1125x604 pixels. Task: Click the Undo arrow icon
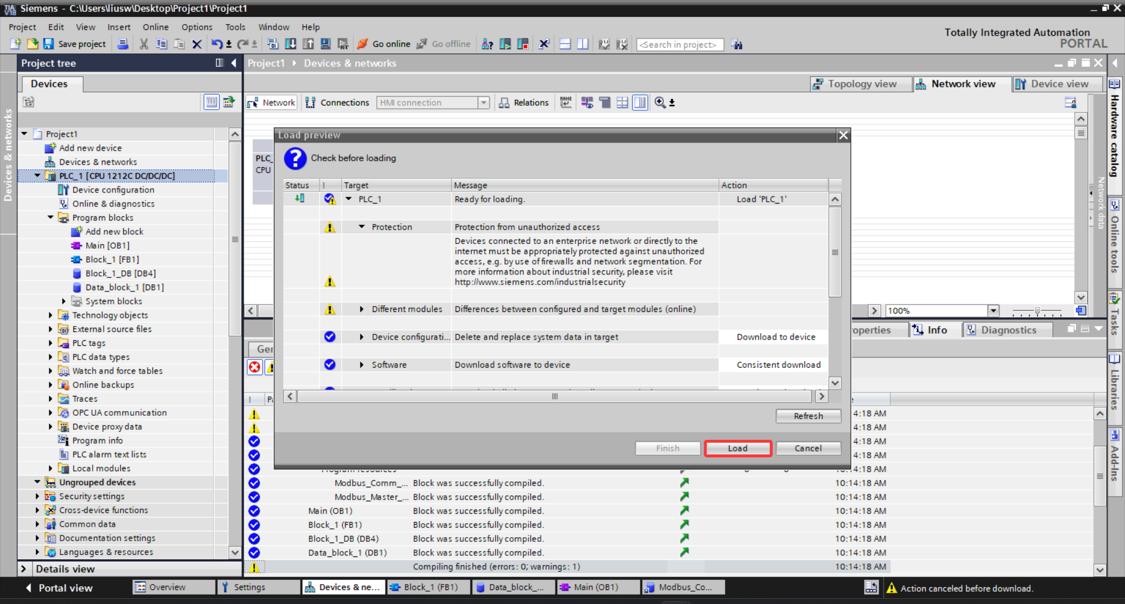217,44
